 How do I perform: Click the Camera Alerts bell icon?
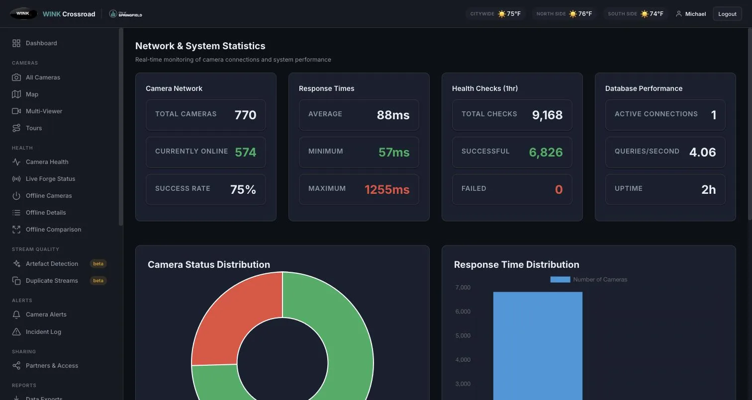[x=16, y=315]
